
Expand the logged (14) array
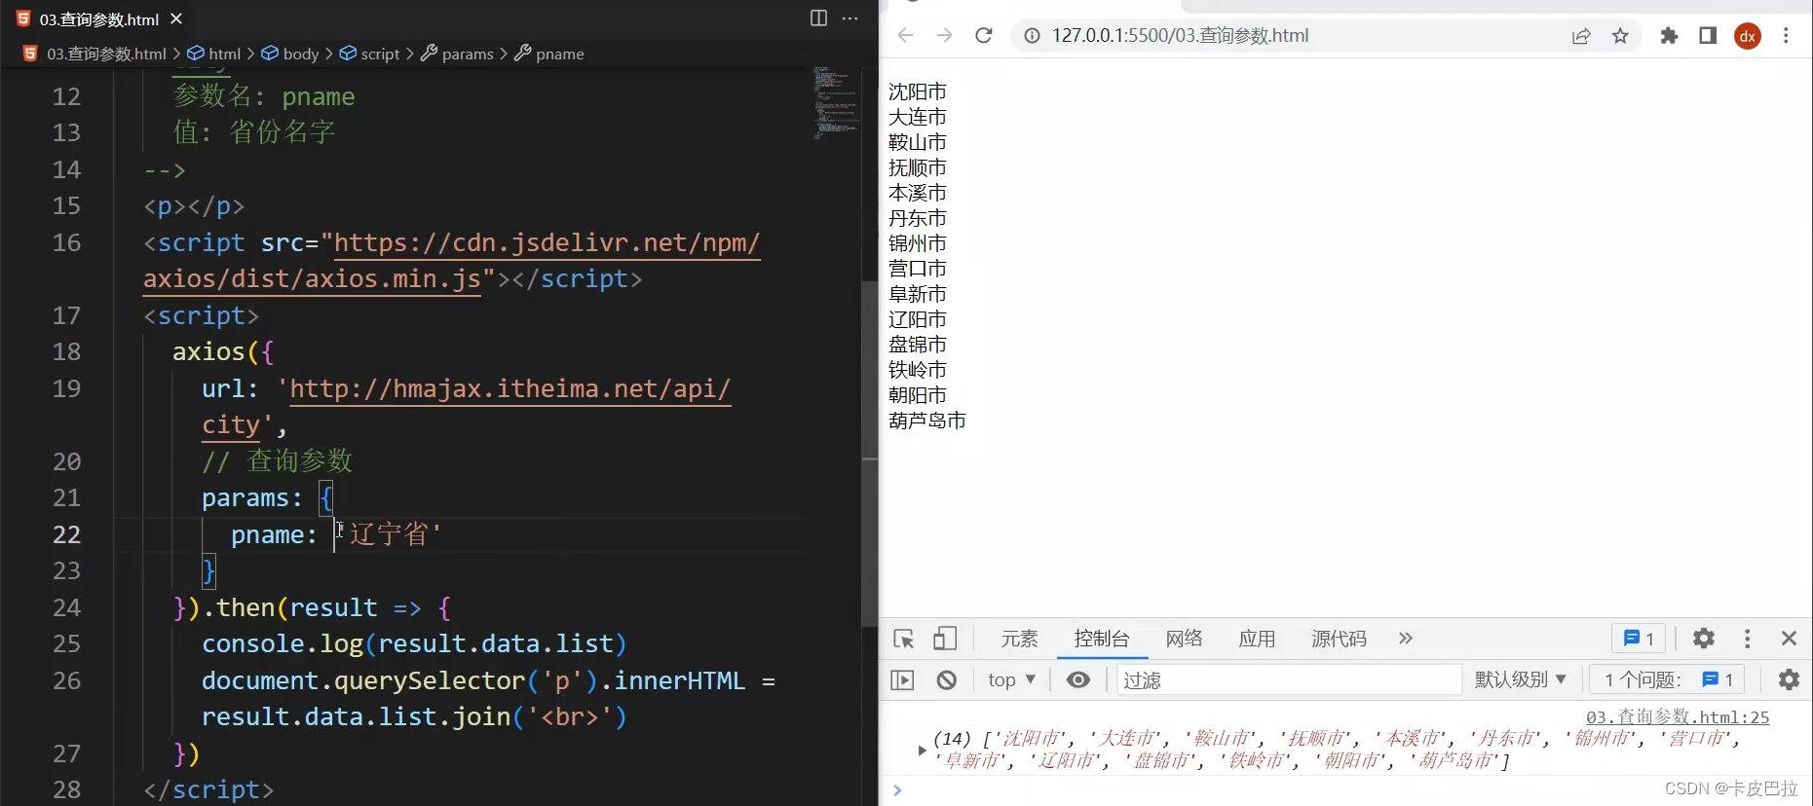pos(922,750)
